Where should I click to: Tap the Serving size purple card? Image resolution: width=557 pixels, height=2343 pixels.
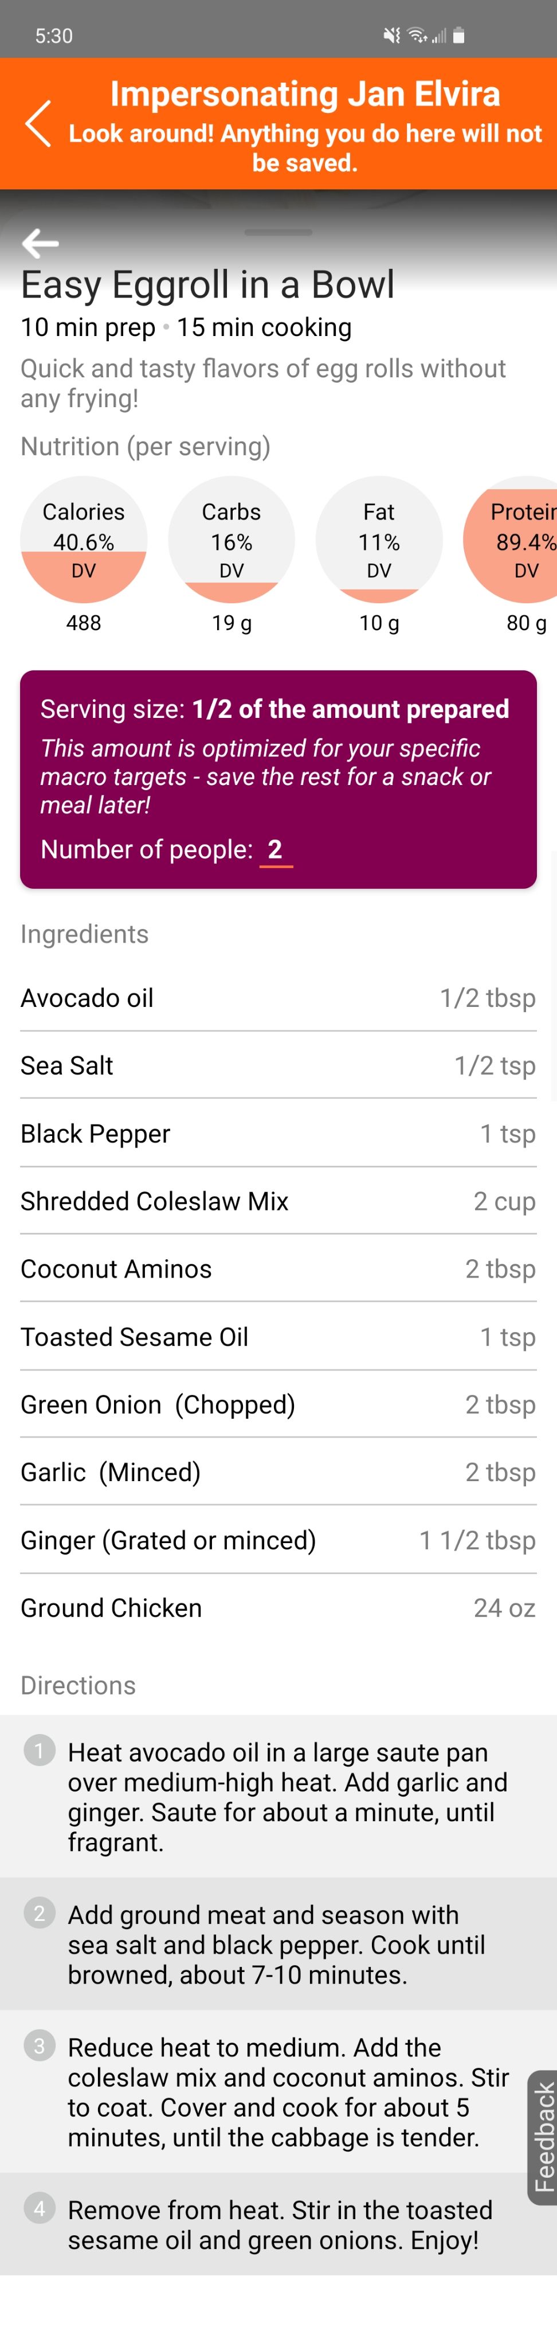(x=278, y=779)
